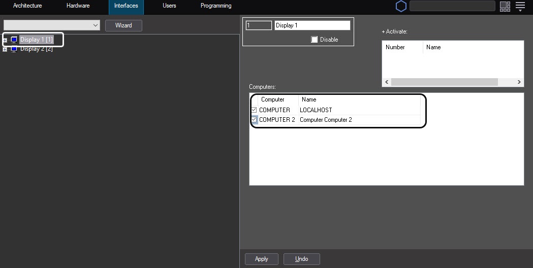533x268 pixels.
Task: Uncheck the COMPUTER LOCALHOST checkbox
Action: [254, 110]
